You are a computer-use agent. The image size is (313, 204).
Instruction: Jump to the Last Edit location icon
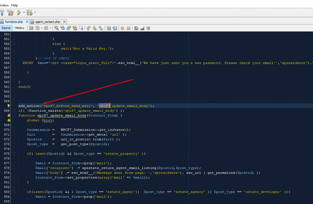click(x=31, y=28)
